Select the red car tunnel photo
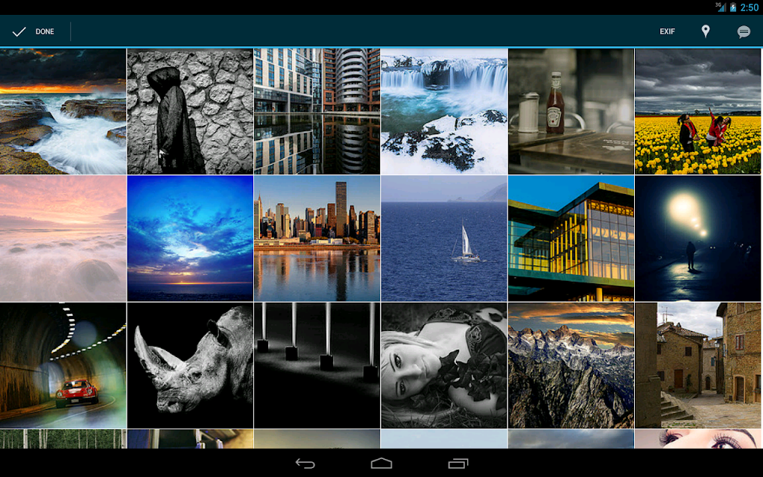 coord(63,365)
